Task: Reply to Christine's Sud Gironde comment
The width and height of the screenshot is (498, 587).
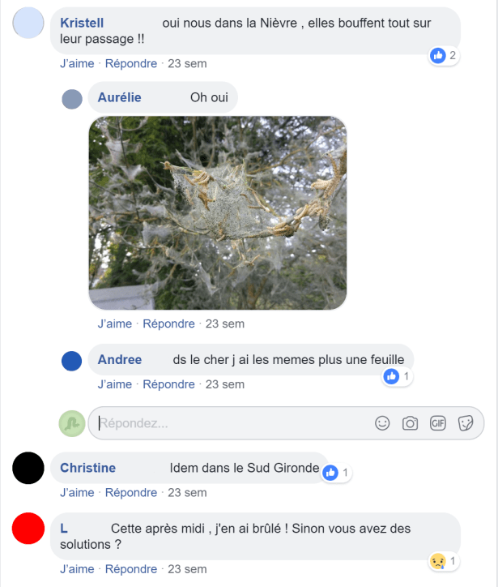Action: pos(131,493)
